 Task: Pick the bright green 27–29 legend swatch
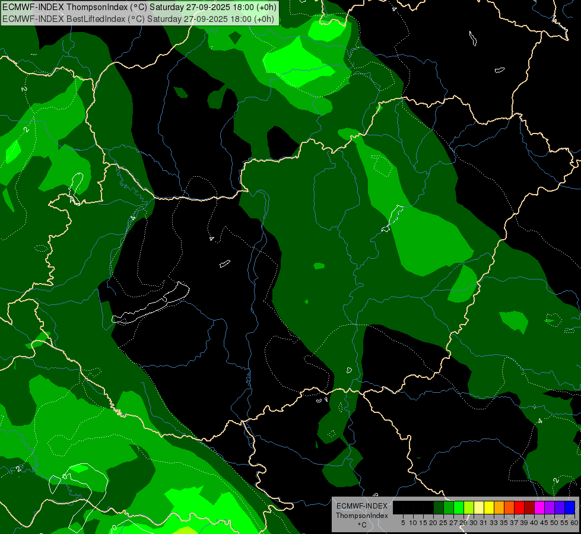click(459, 507)
